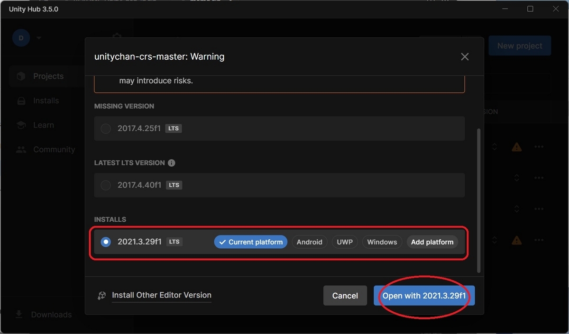Click the New project button
The width and height of the screenshot is (569, 334).
point(520,46)
